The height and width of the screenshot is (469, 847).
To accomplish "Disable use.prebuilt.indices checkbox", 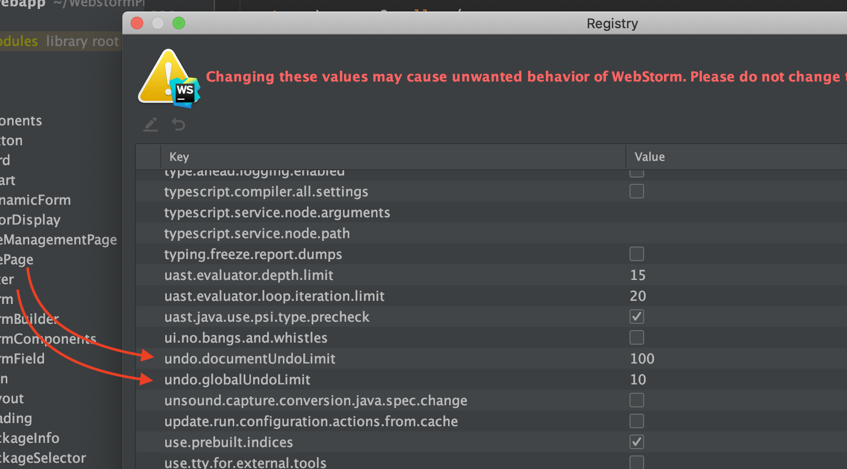I will (x=636, y=442).
